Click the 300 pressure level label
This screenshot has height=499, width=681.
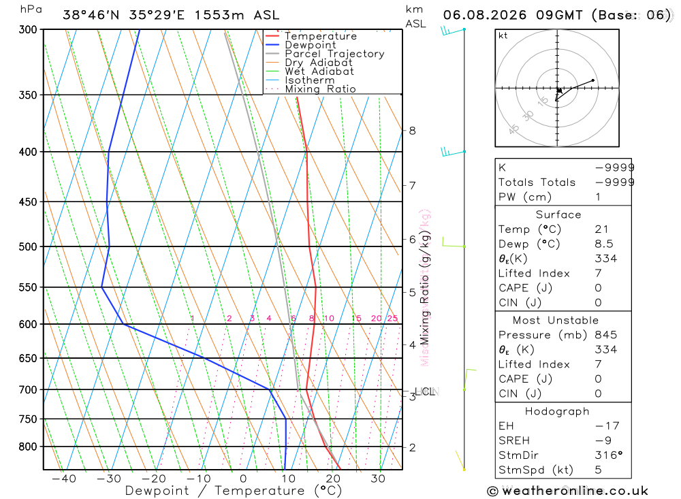tap(29, 29)
